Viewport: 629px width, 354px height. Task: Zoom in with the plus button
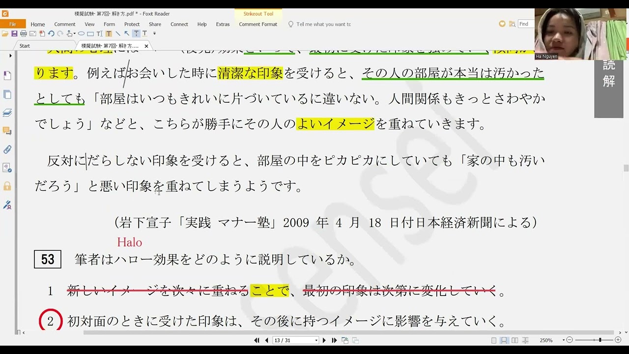tap(618, 340)
